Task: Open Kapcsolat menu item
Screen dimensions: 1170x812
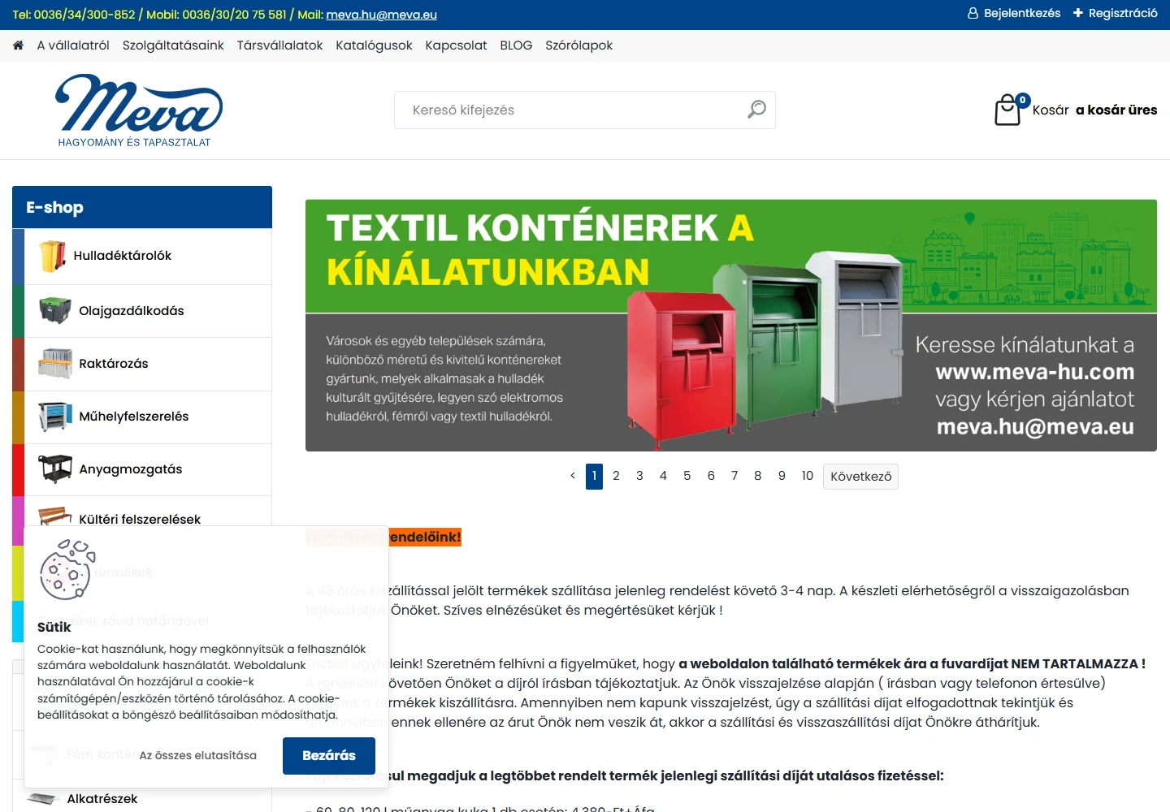Action: point(456,45)
